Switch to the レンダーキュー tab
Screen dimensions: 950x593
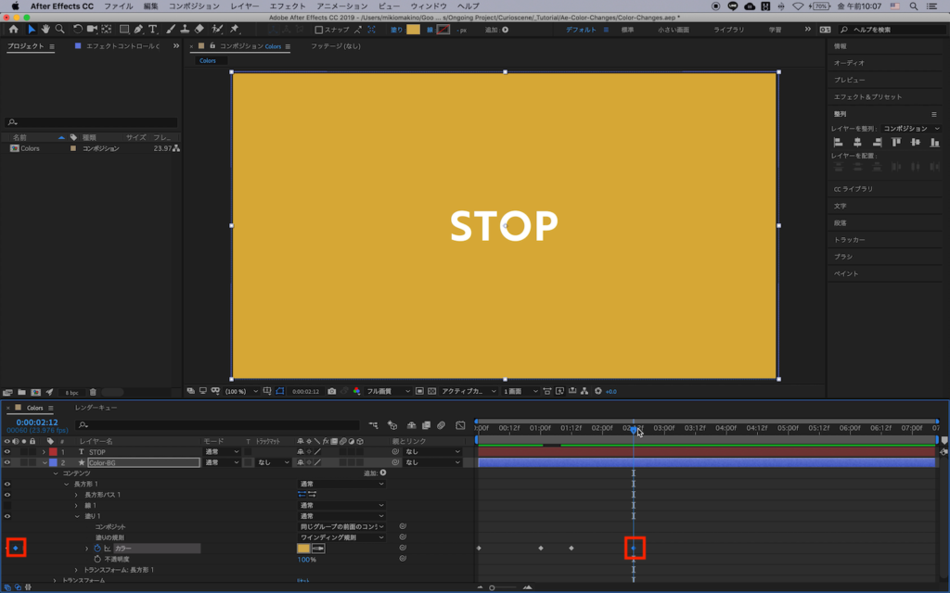point(96,408)
